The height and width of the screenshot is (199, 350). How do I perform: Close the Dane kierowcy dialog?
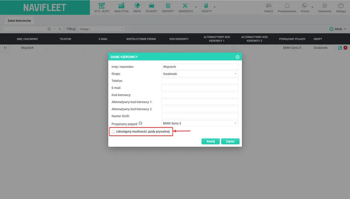tap(237, 57)
